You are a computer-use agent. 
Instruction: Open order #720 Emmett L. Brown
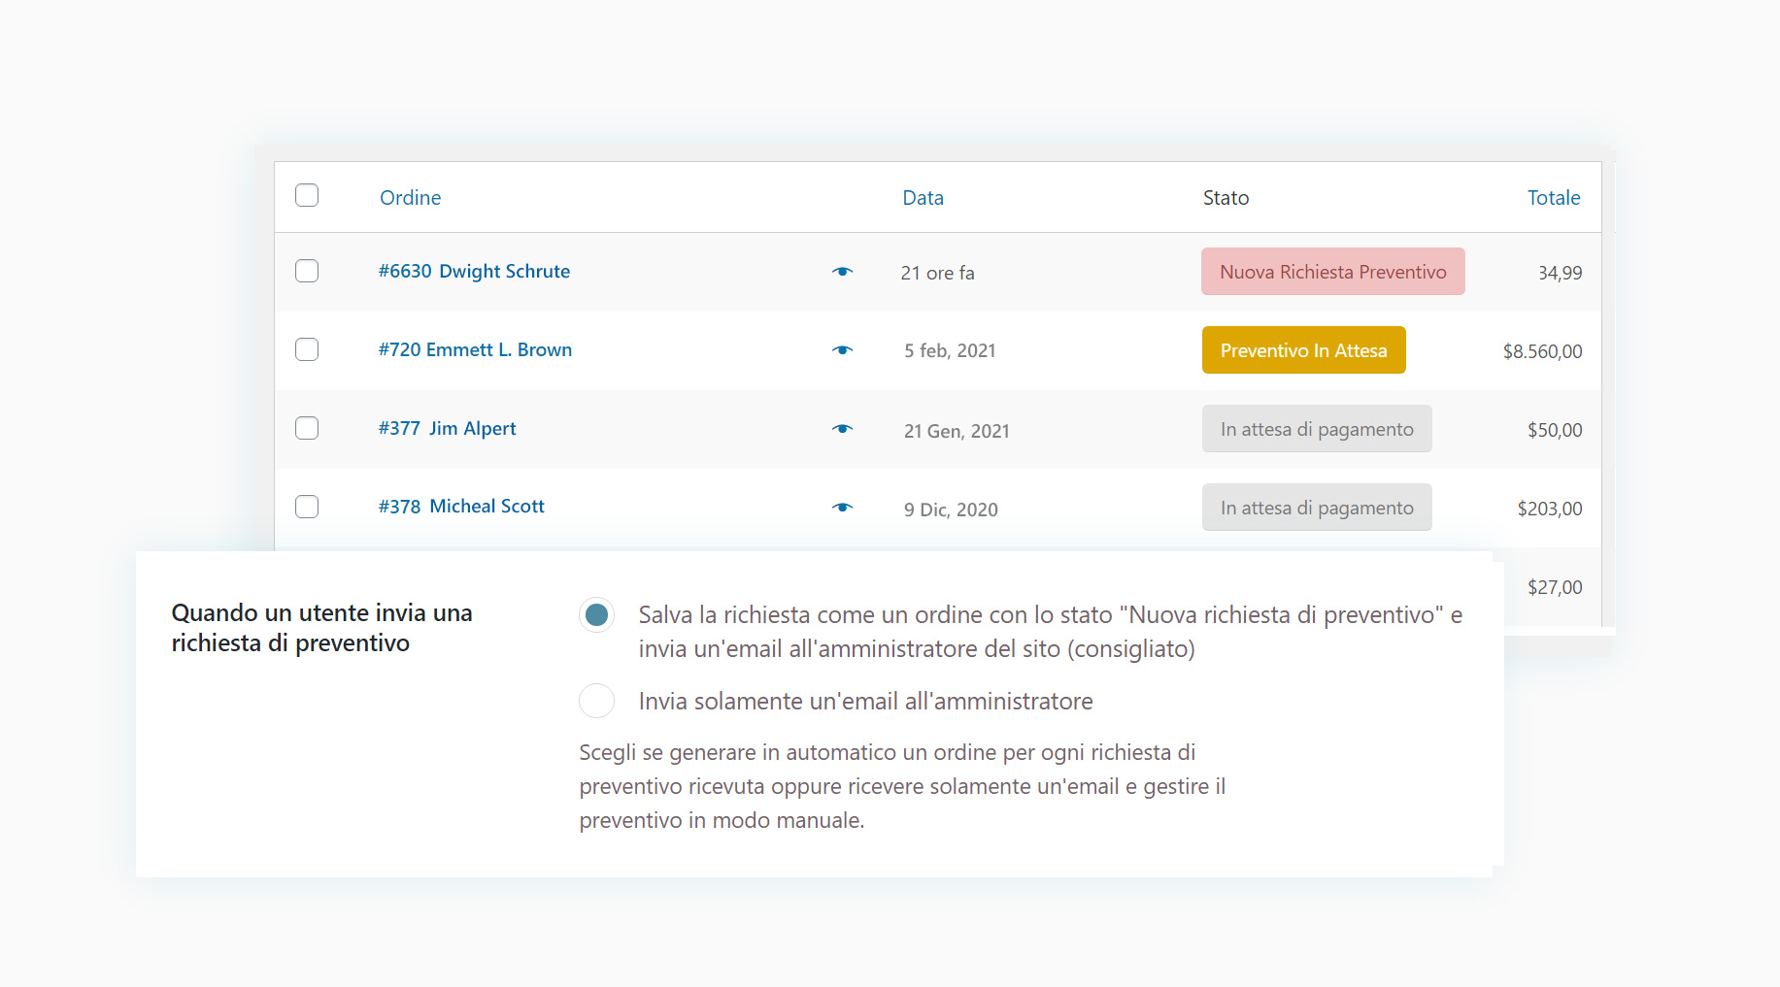[x=475, y=350]
